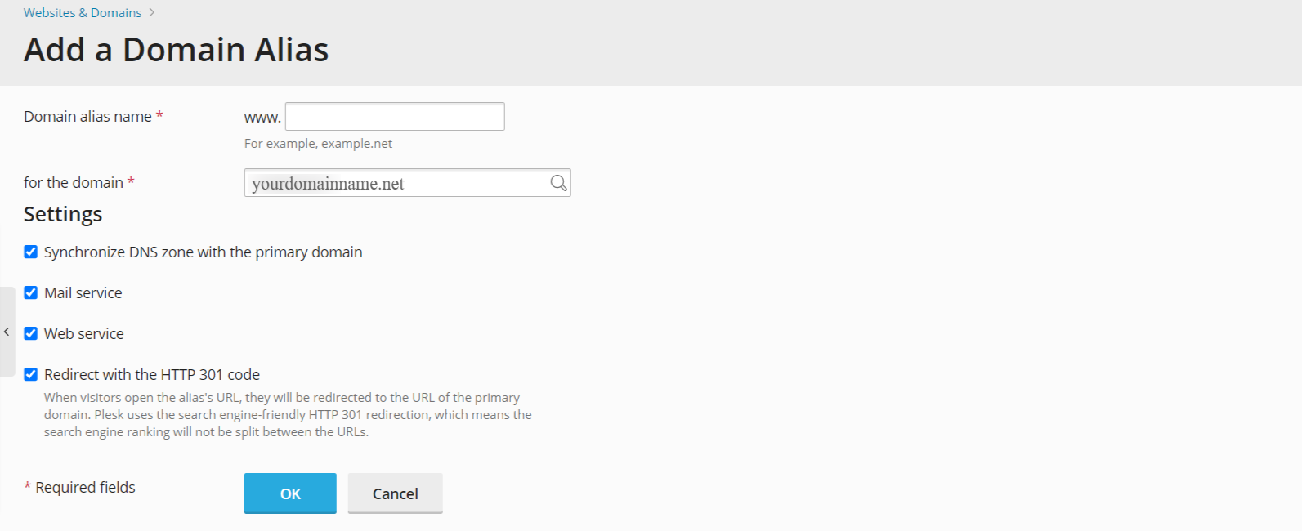Disable the Mail service checkbox

click(x=30, y=292)
